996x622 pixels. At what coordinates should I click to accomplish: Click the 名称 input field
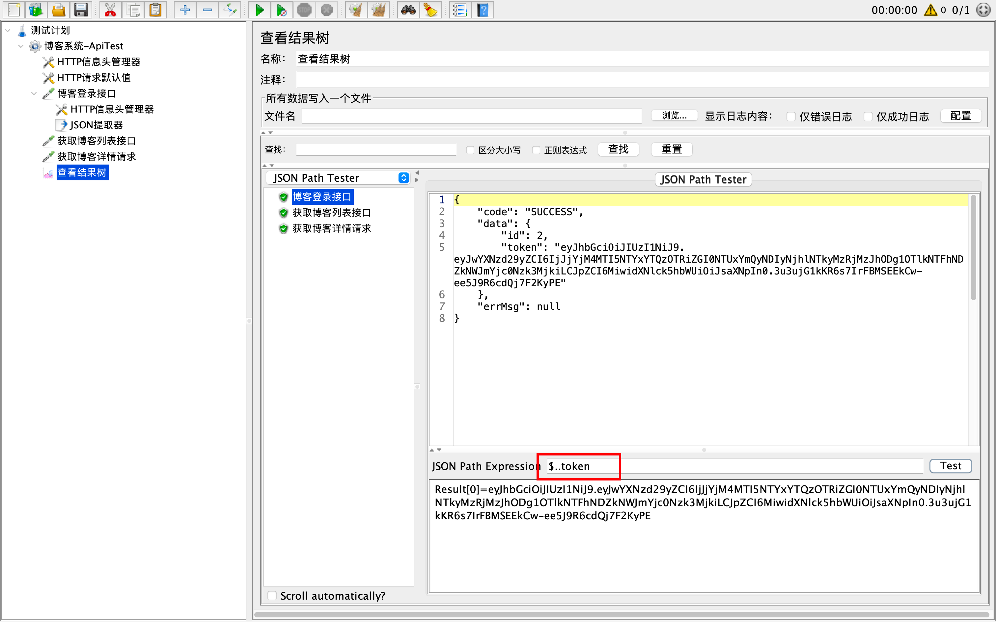point(643,59)
